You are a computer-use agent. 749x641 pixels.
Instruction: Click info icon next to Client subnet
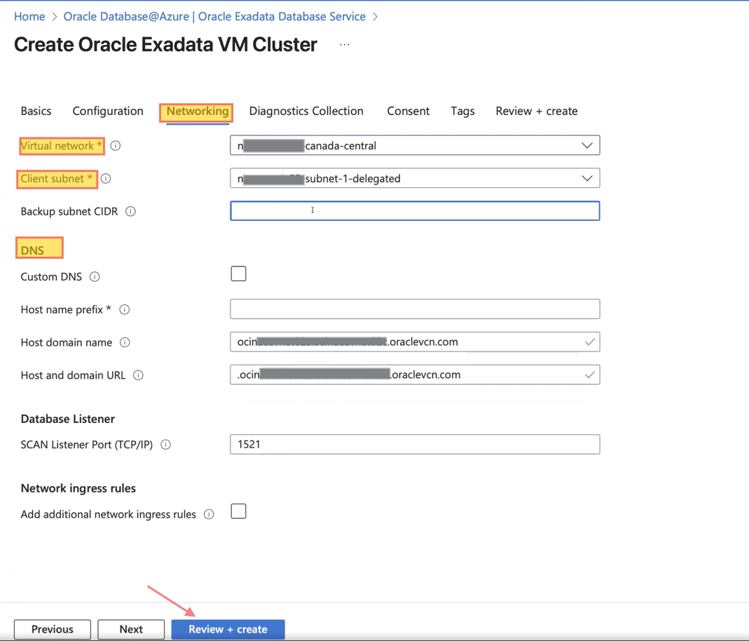[106, 178]
